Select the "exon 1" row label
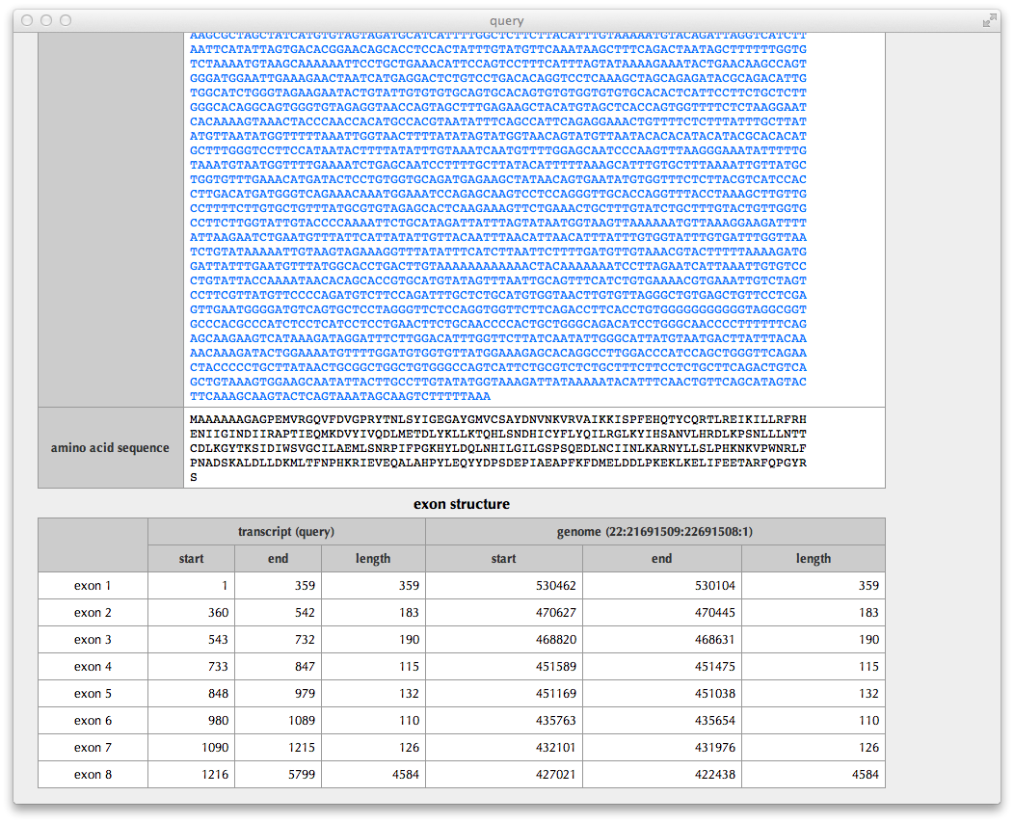The width and height of the screenshot is (1014, 823). (93, 586)
